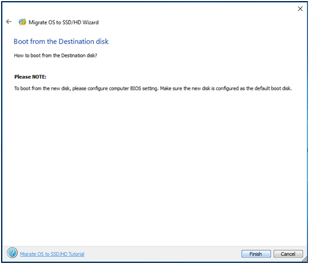
Task: Click the bold "Please NOTE:" label
Action: [30, 77]
